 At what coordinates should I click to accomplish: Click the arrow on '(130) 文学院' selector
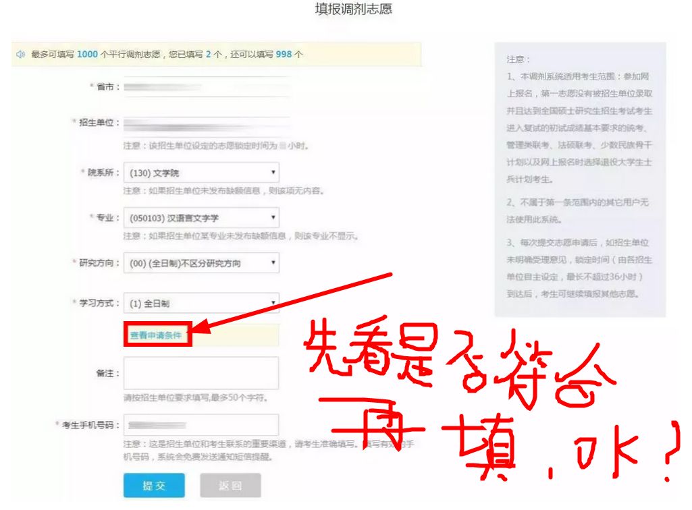coord(273,172)
